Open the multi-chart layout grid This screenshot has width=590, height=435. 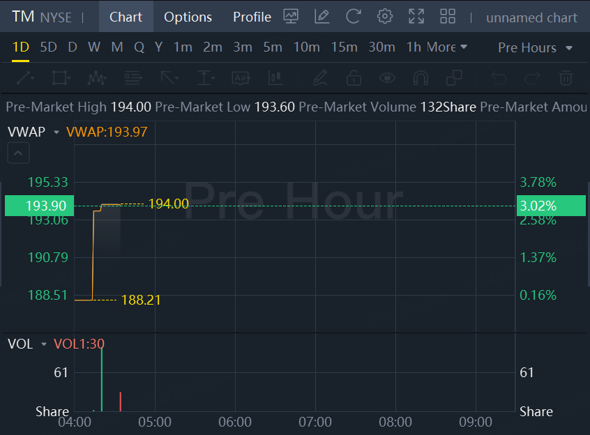tap(448, 17)
